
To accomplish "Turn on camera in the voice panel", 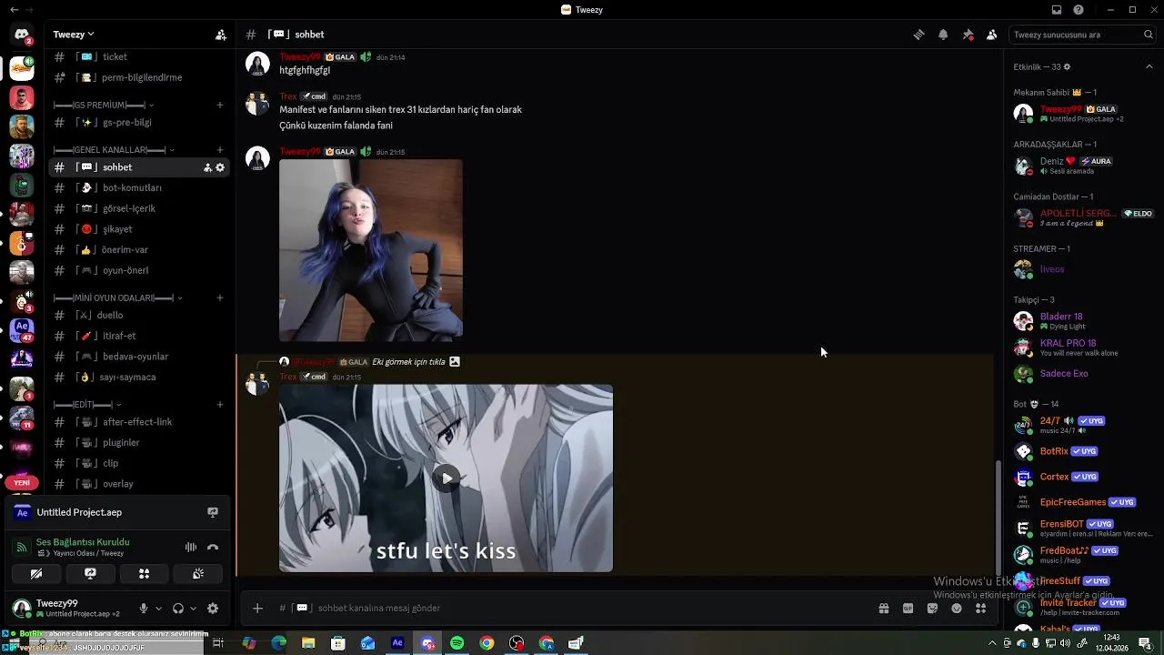I will [36, 574].
